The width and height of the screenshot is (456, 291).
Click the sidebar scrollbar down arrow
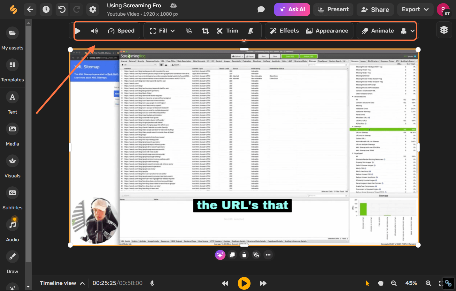(x=28, y=287)
